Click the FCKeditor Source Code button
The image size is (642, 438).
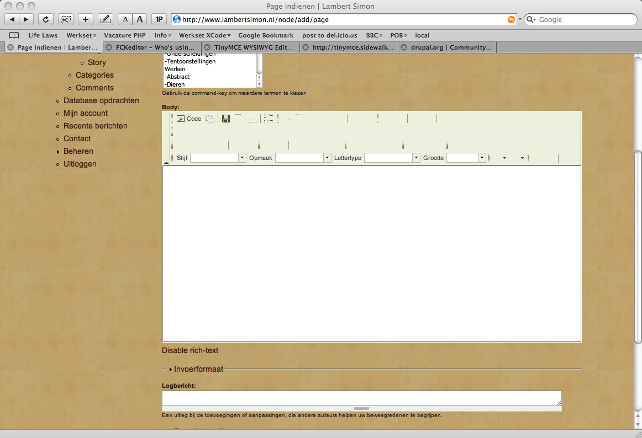tap(189, 119)
